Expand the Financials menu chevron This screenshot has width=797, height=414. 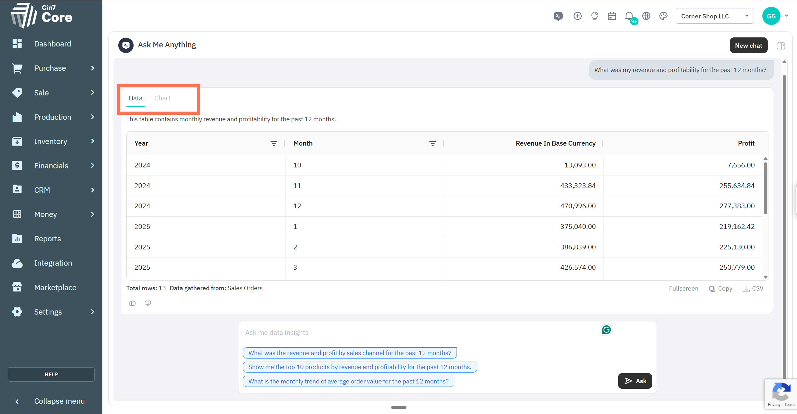coord(93,166)
